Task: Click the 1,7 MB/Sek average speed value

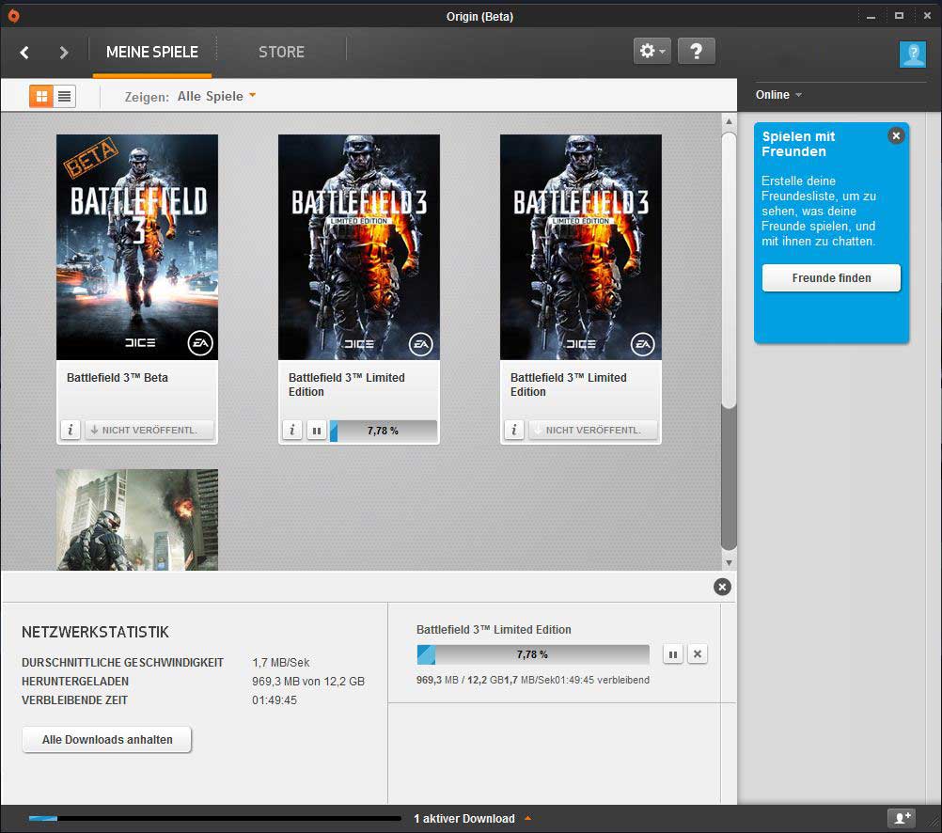Action: coord(280,662)
